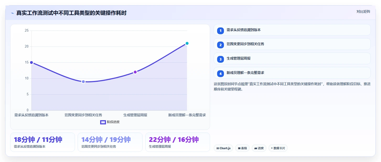Click the 22分钟 / 16分钟 data card
The image size is (381, 162).
[178, 142]
